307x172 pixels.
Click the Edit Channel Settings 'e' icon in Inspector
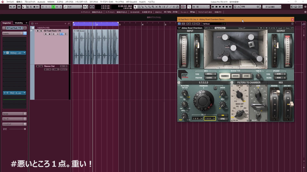click(25, 28)
